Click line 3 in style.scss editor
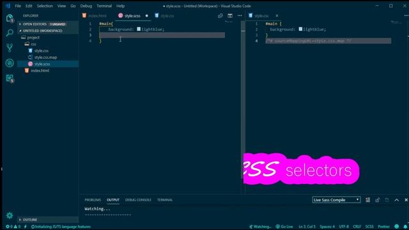409x230 pixels. 162,35
